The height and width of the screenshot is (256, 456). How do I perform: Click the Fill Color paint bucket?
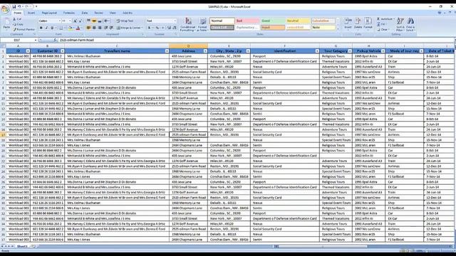click(70, 28)
